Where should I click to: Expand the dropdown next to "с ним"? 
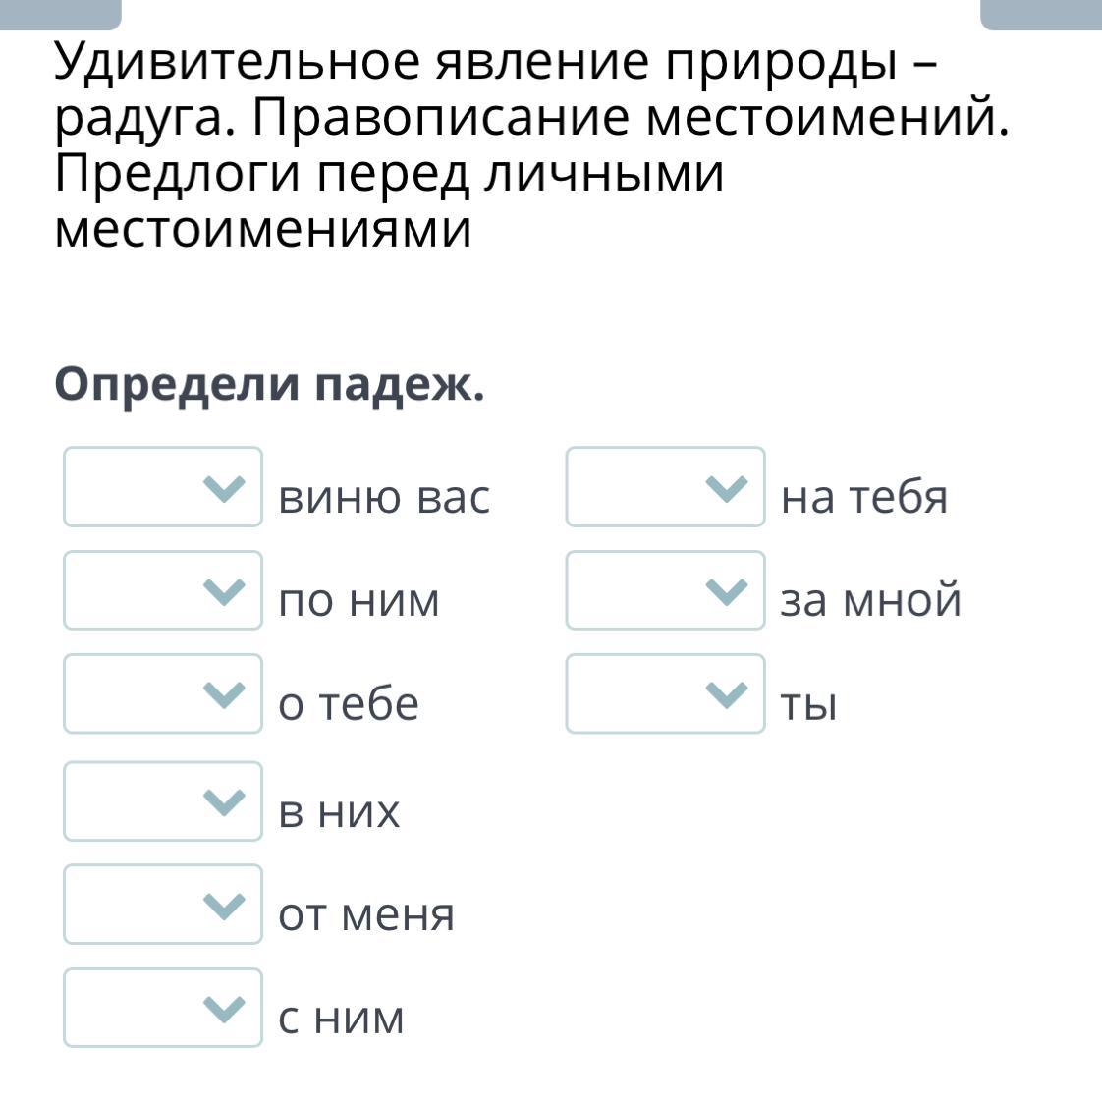tap(163, 1008)
